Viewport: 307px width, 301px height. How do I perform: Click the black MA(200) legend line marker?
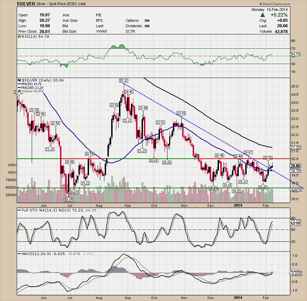(19, 88)
